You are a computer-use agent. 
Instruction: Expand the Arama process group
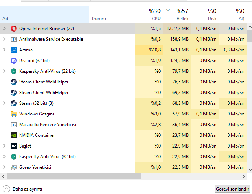click(4, 50)
